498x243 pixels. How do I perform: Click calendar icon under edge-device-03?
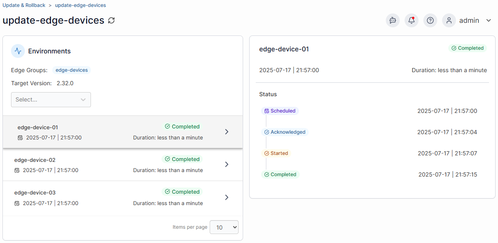pyautogui.click(x=17, y=203)
